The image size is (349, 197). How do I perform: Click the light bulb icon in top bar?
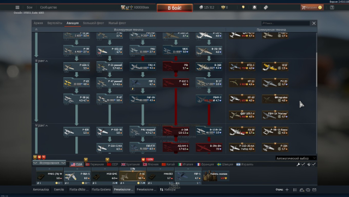point(243,7)
